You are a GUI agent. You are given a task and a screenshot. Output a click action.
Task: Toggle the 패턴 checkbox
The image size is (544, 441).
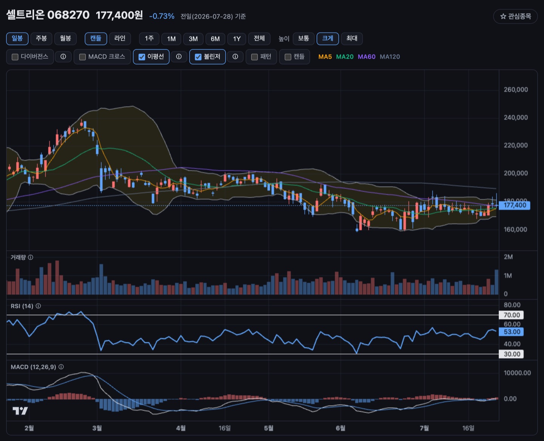[x=255, y=57]
